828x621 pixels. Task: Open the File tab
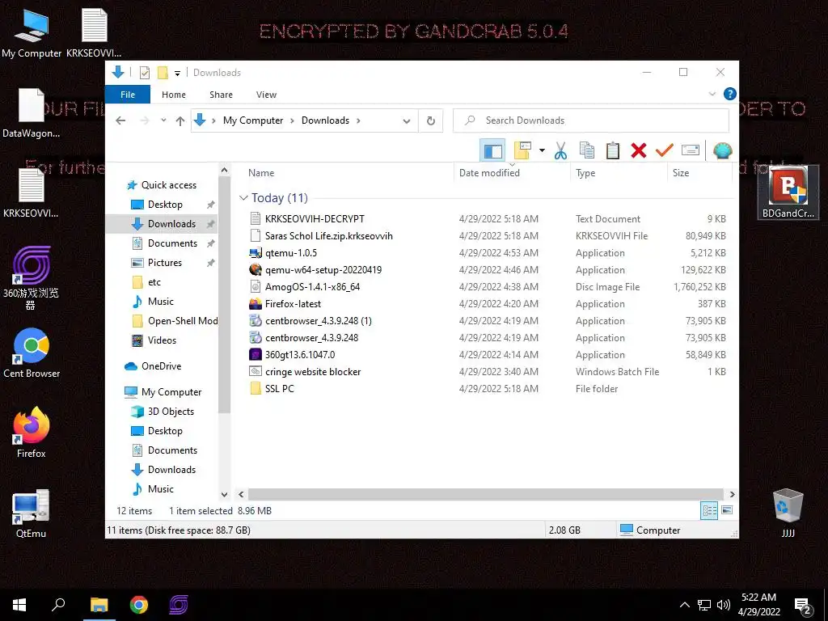128,94
